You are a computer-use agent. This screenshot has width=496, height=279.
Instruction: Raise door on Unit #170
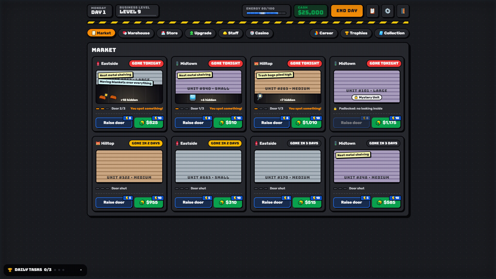click(x=272, y=202)
